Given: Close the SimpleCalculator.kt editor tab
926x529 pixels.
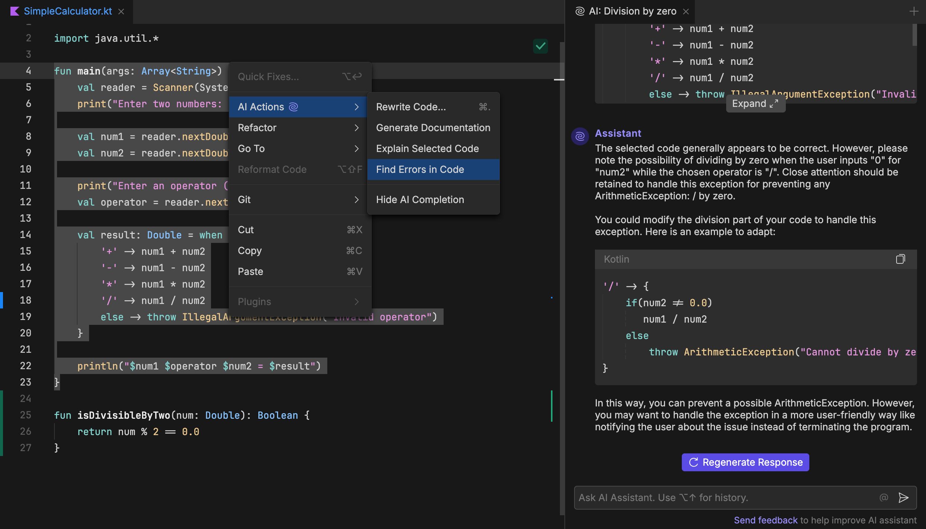Looking at the screenshot, I should 121,12.
